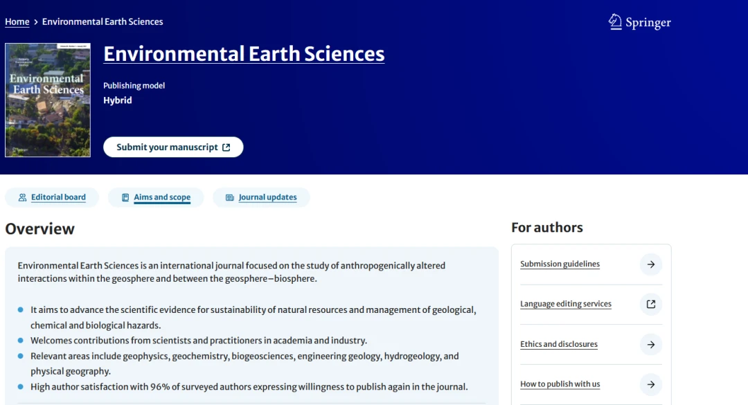Click the Publishing model label
This screenshot has height=405, width=748.
tap(134, 86)
